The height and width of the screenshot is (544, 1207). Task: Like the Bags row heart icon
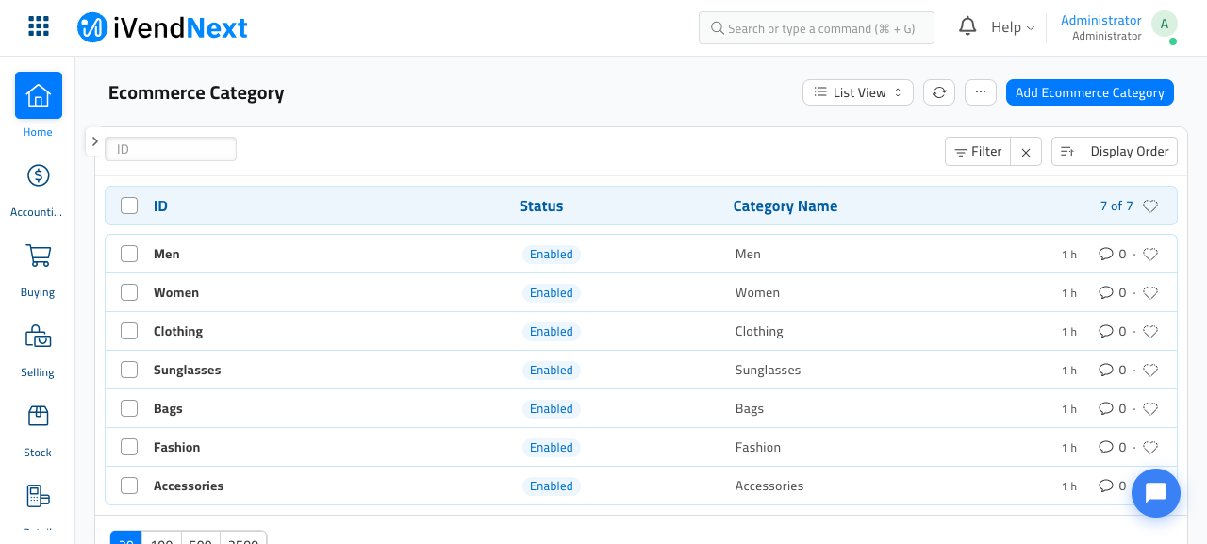[x=1150, y=409]
